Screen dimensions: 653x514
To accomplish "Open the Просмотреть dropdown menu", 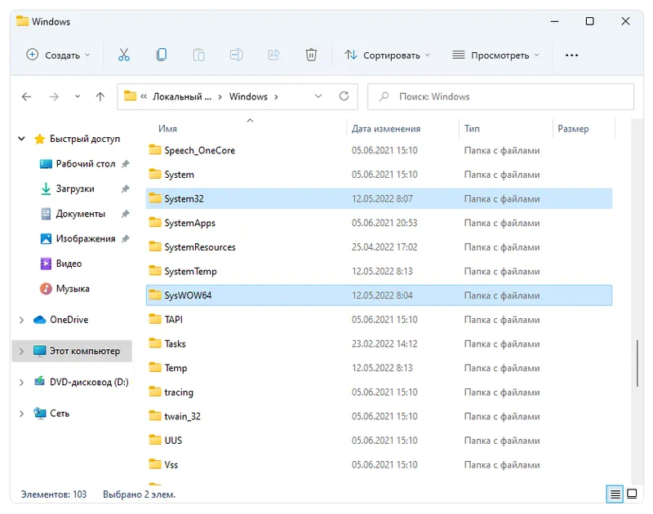I will click(x=495, y=55).
